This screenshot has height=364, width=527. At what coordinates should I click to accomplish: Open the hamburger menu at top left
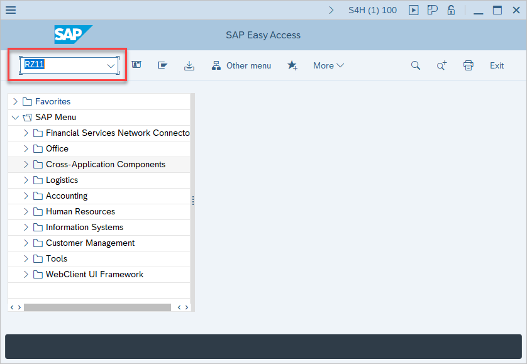click(11, 10)
